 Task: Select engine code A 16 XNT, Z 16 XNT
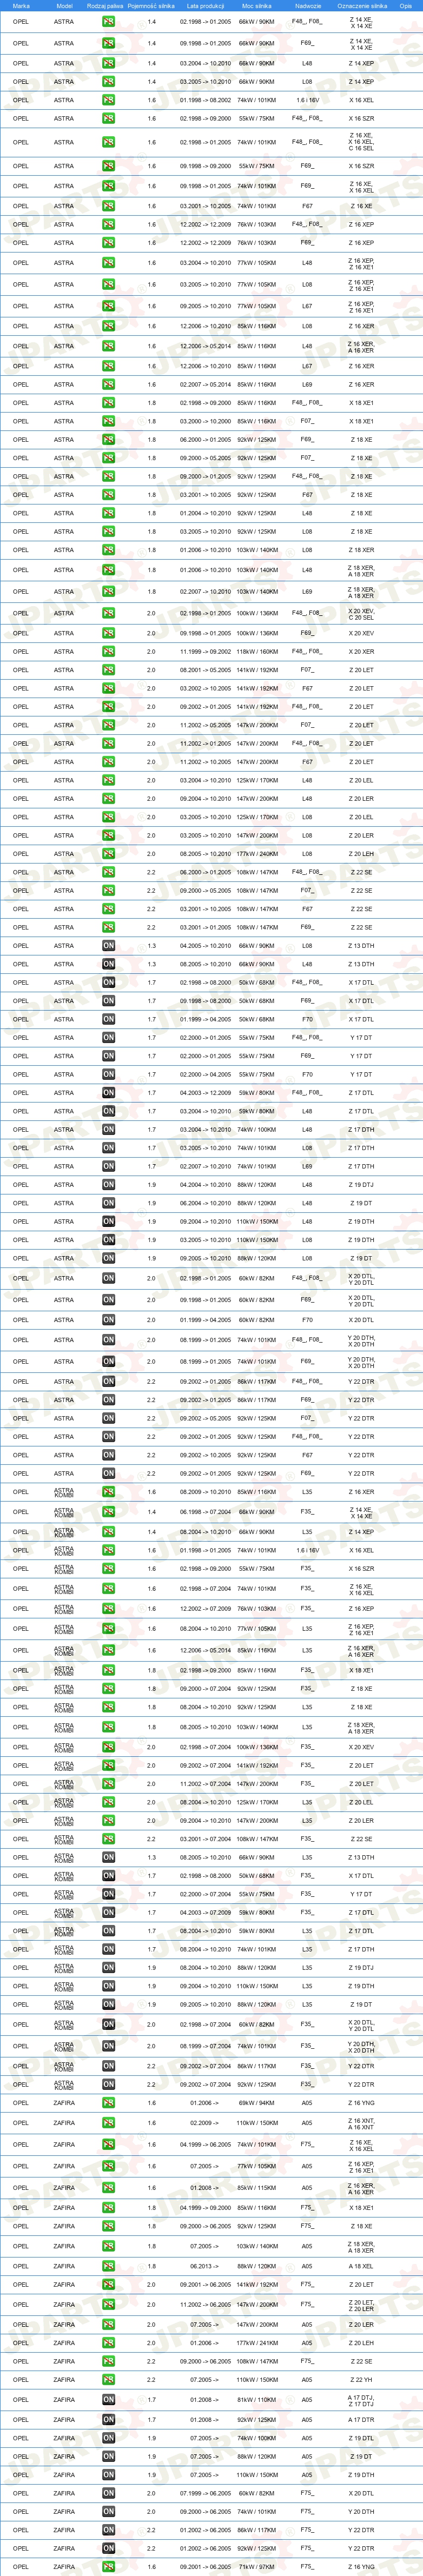click(x=361, y=2123)
